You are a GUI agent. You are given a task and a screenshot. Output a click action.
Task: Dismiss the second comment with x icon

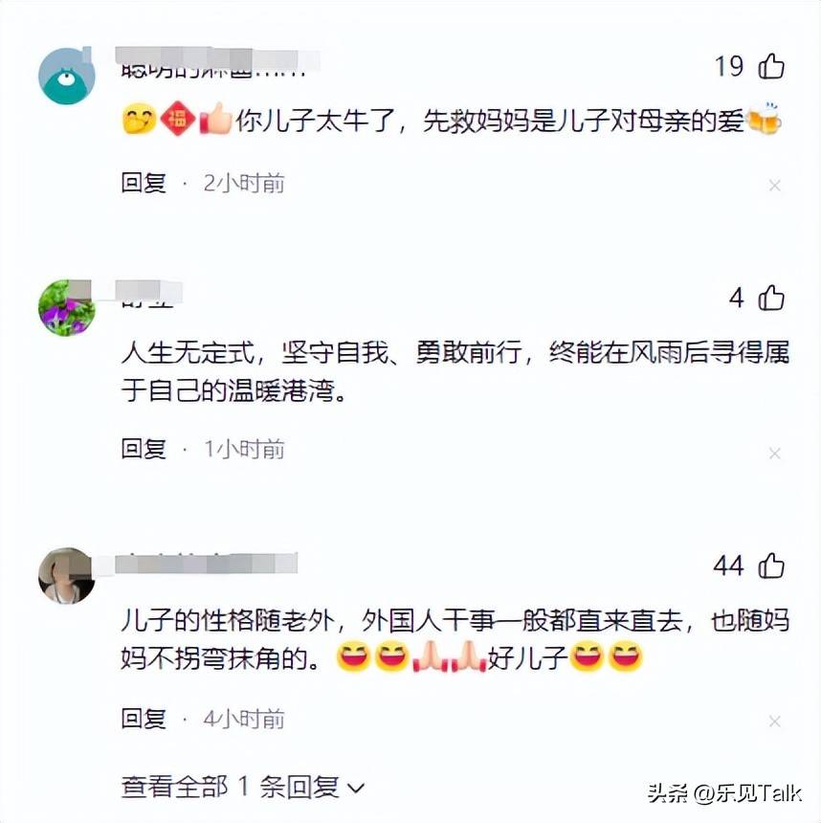[x=774, y=454]
